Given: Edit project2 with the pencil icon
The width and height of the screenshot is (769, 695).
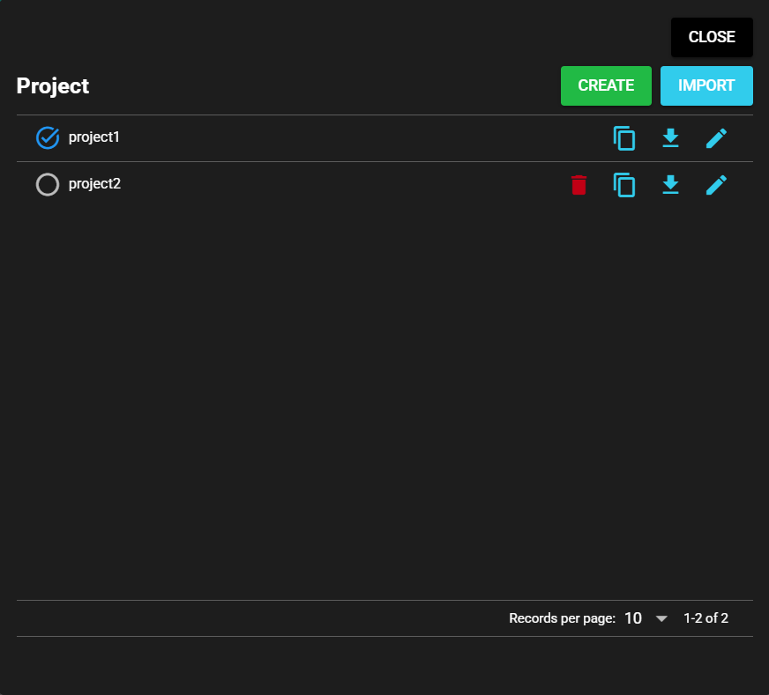Looking at the screenshot, I should (716, 185).
